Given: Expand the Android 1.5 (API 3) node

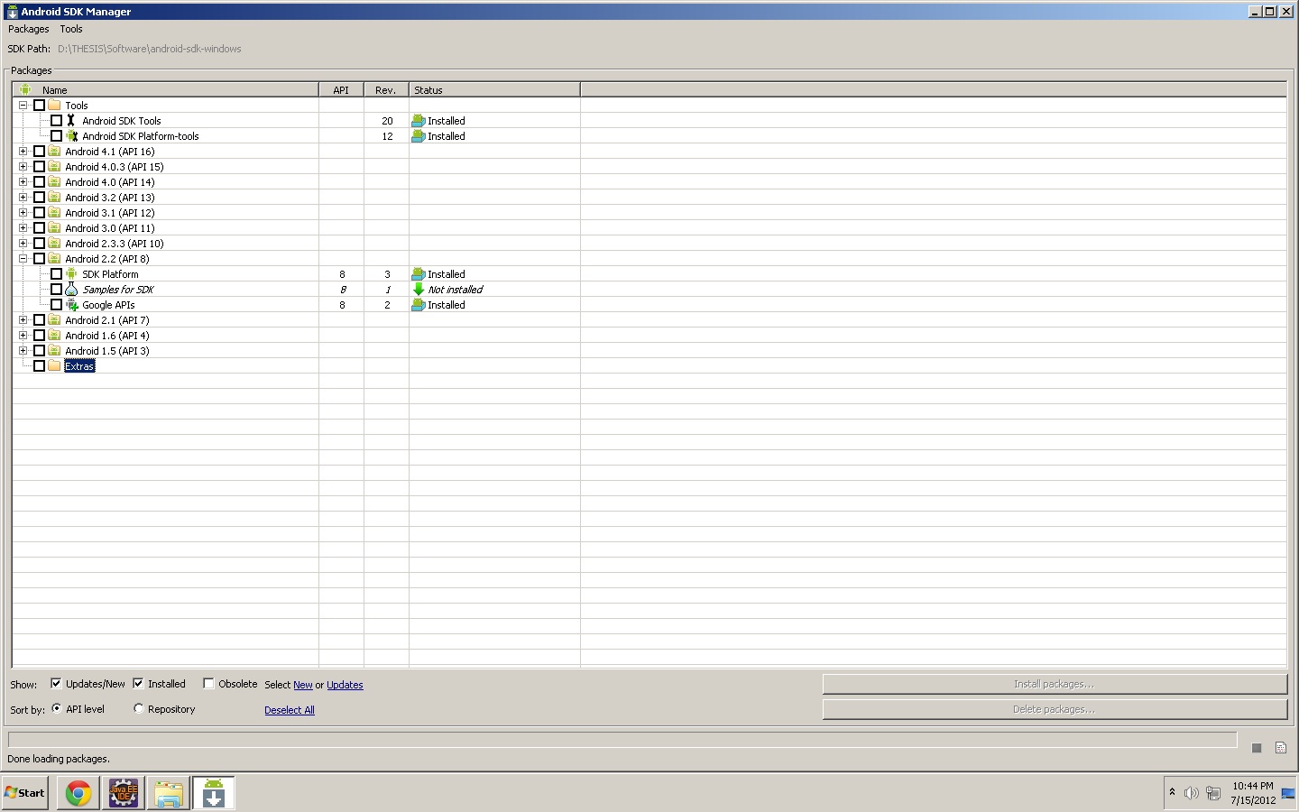Looking at the screenshot, I should pyautogui.click(x=23, y=350).
